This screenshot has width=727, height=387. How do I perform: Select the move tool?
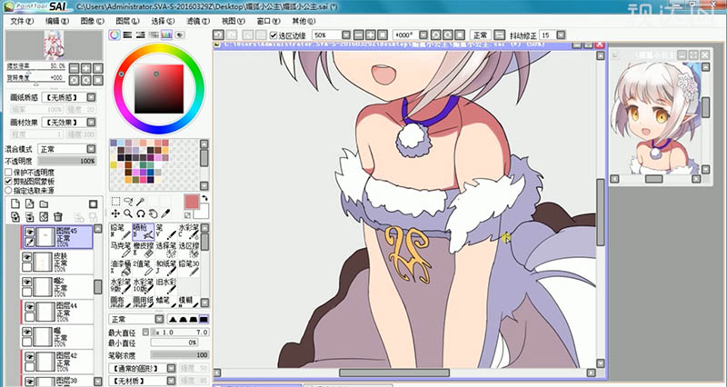[x=115, y=213]
